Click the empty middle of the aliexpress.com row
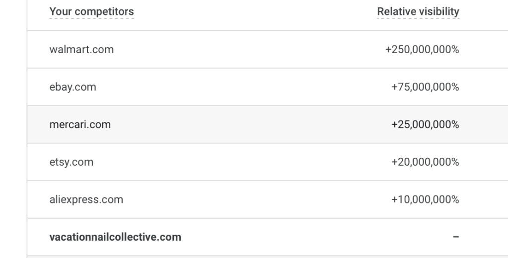The image size is (508, 258). tap(248, 199)
